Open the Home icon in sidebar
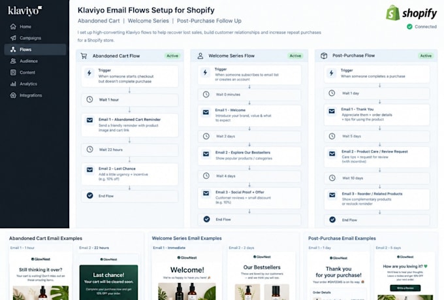 13,27
